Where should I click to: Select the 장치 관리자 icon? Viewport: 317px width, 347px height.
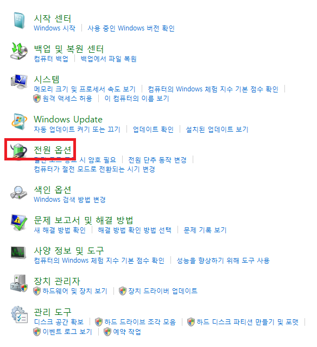[x=19, y=283]
